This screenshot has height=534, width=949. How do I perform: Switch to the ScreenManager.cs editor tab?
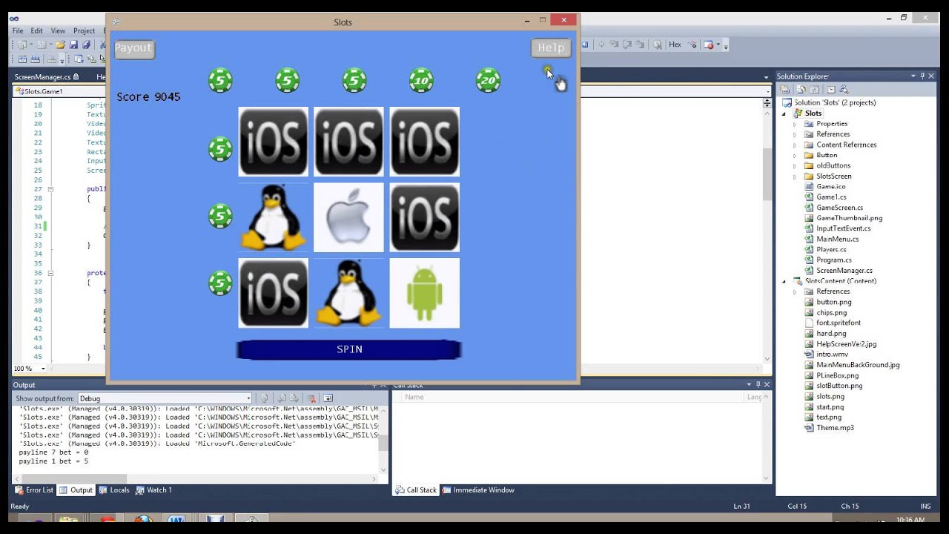(x=47, y=76)
